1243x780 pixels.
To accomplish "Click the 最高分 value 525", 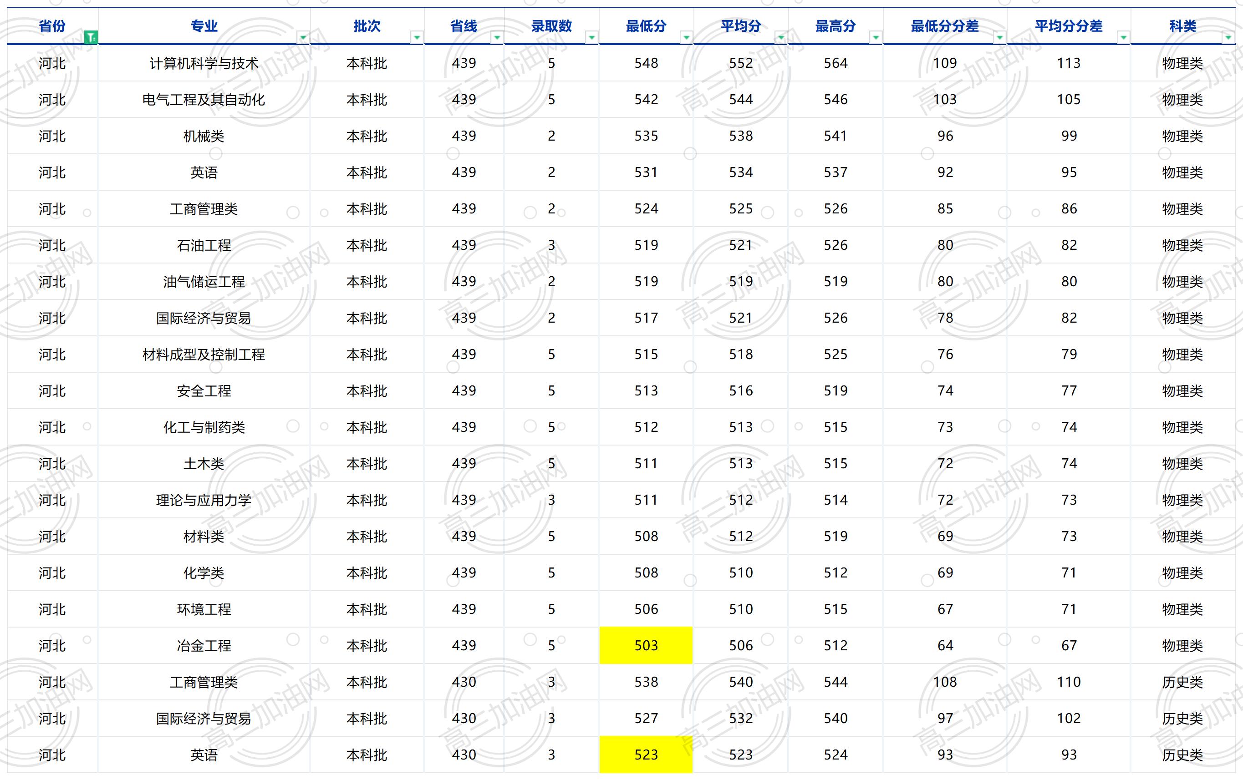I will [835, 355].
